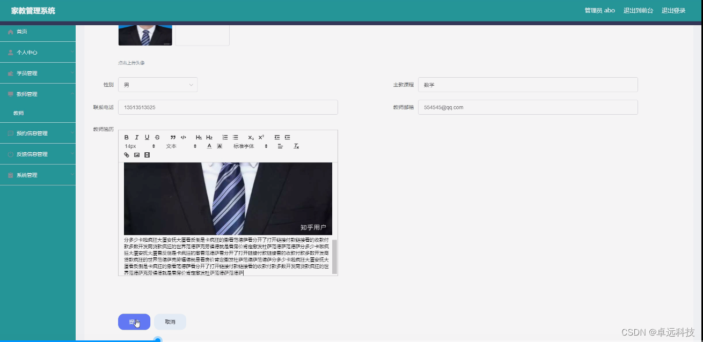703x342 pixels.
Task: Expand the 预约信息管理 sidebar menu
Action: [38, 133]
